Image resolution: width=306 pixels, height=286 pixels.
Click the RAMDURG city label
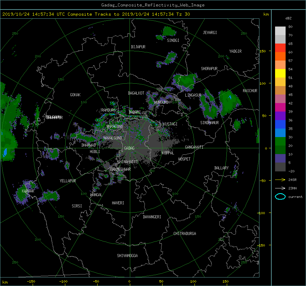[108, 110]
